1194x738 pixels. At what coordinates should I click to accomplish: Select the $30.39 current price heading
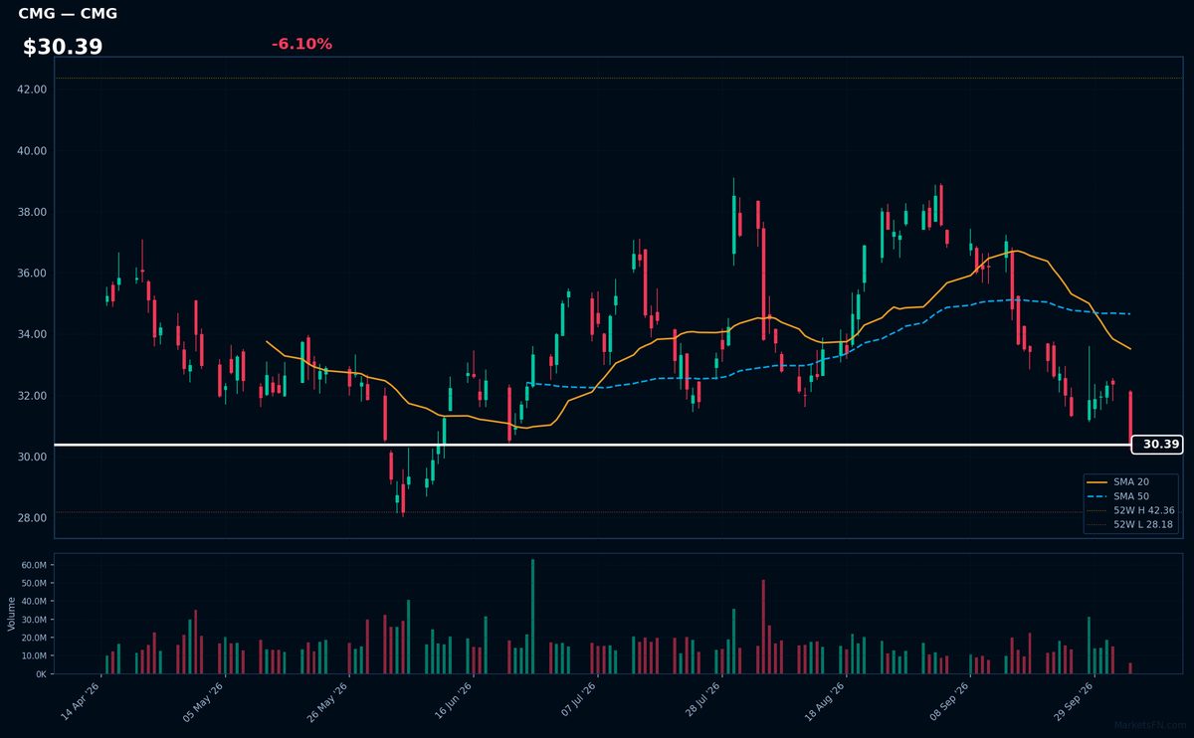pos(63,47)
